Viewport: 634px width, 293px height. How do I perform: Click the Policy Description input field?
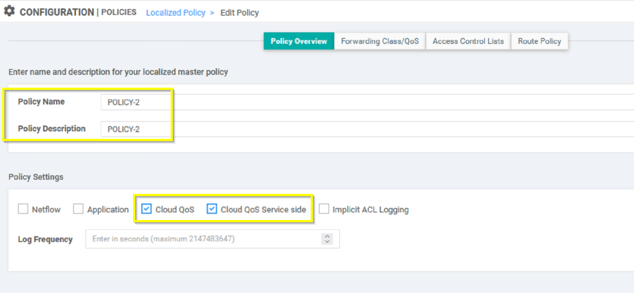coord(367,129)
